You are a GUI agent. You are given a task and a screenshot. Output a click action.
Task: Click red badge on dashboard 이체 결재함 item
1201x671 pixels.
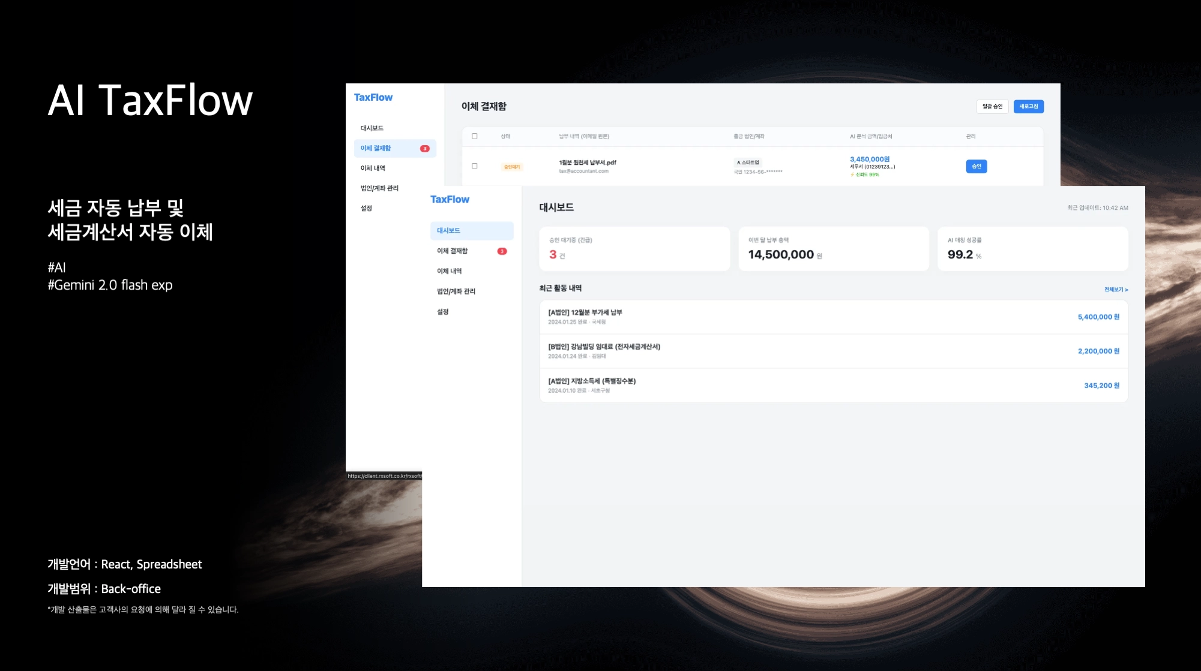(x=502, y=251)
